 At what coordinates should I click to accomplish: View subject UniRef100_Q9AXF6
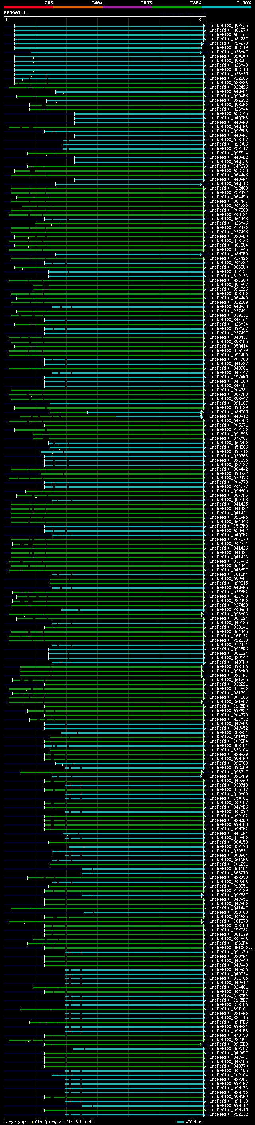(229, 96)
